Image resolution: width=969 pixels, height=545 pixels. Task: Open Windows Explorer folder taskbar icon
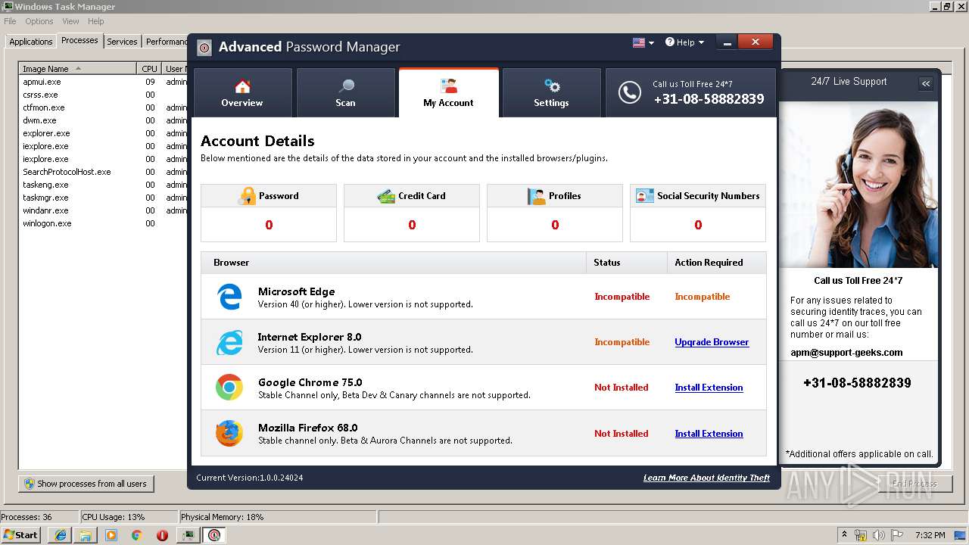[86, 535]
